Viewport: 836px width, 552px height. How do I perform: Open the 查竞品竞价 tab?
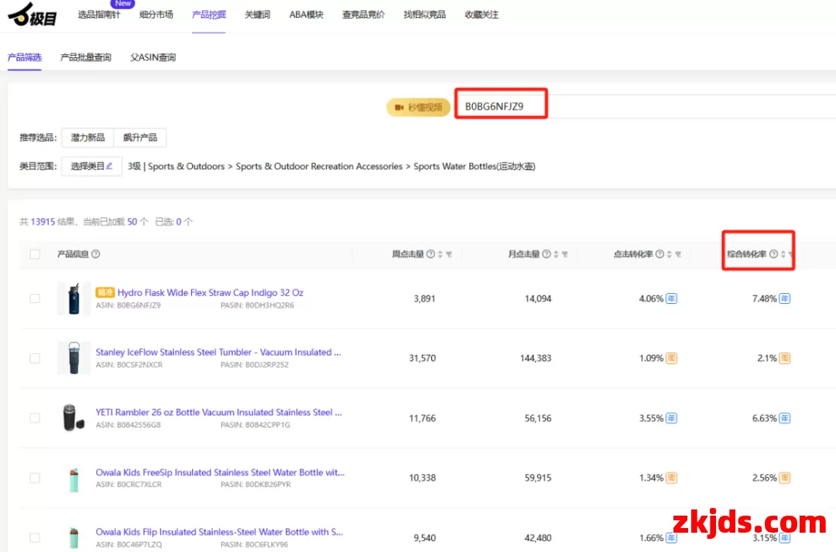(364, 15)
